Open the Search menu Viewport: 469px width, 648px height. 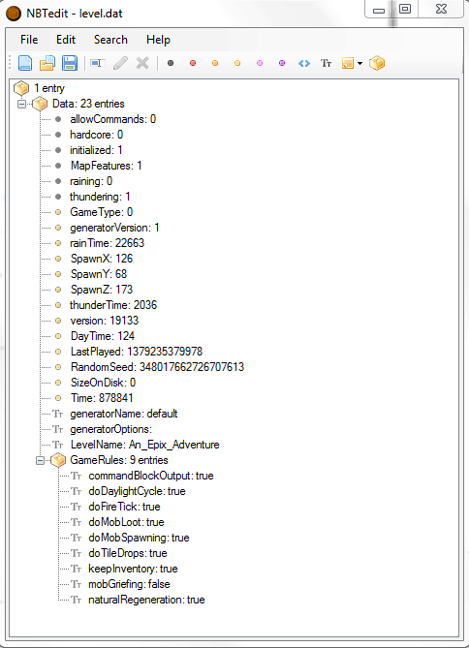coord(110,40)
